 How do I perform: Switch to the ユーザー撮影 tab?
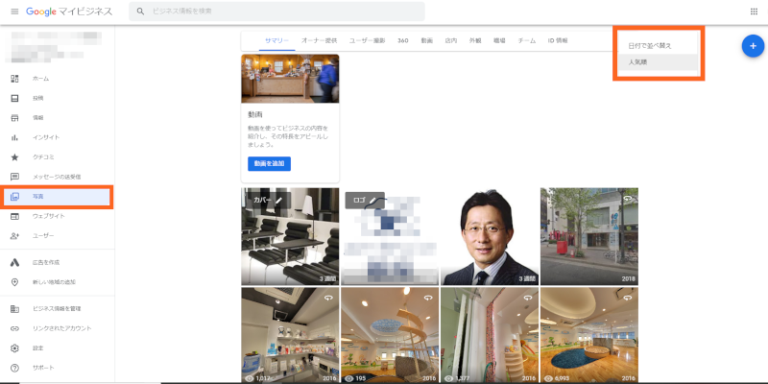coord(367,41)
